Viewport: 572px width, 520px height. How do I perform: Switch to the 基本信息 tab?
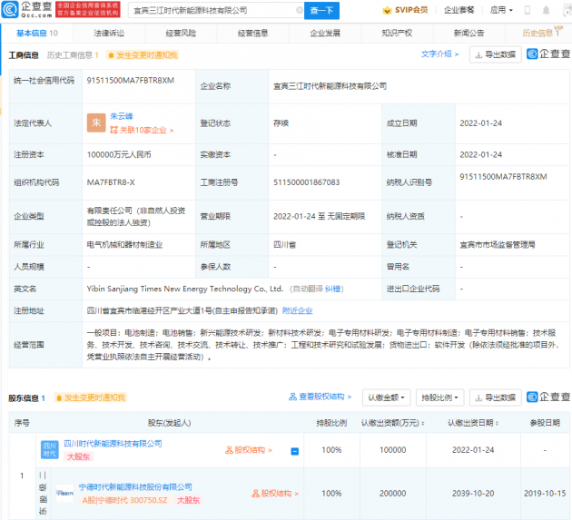coord(37,34)
